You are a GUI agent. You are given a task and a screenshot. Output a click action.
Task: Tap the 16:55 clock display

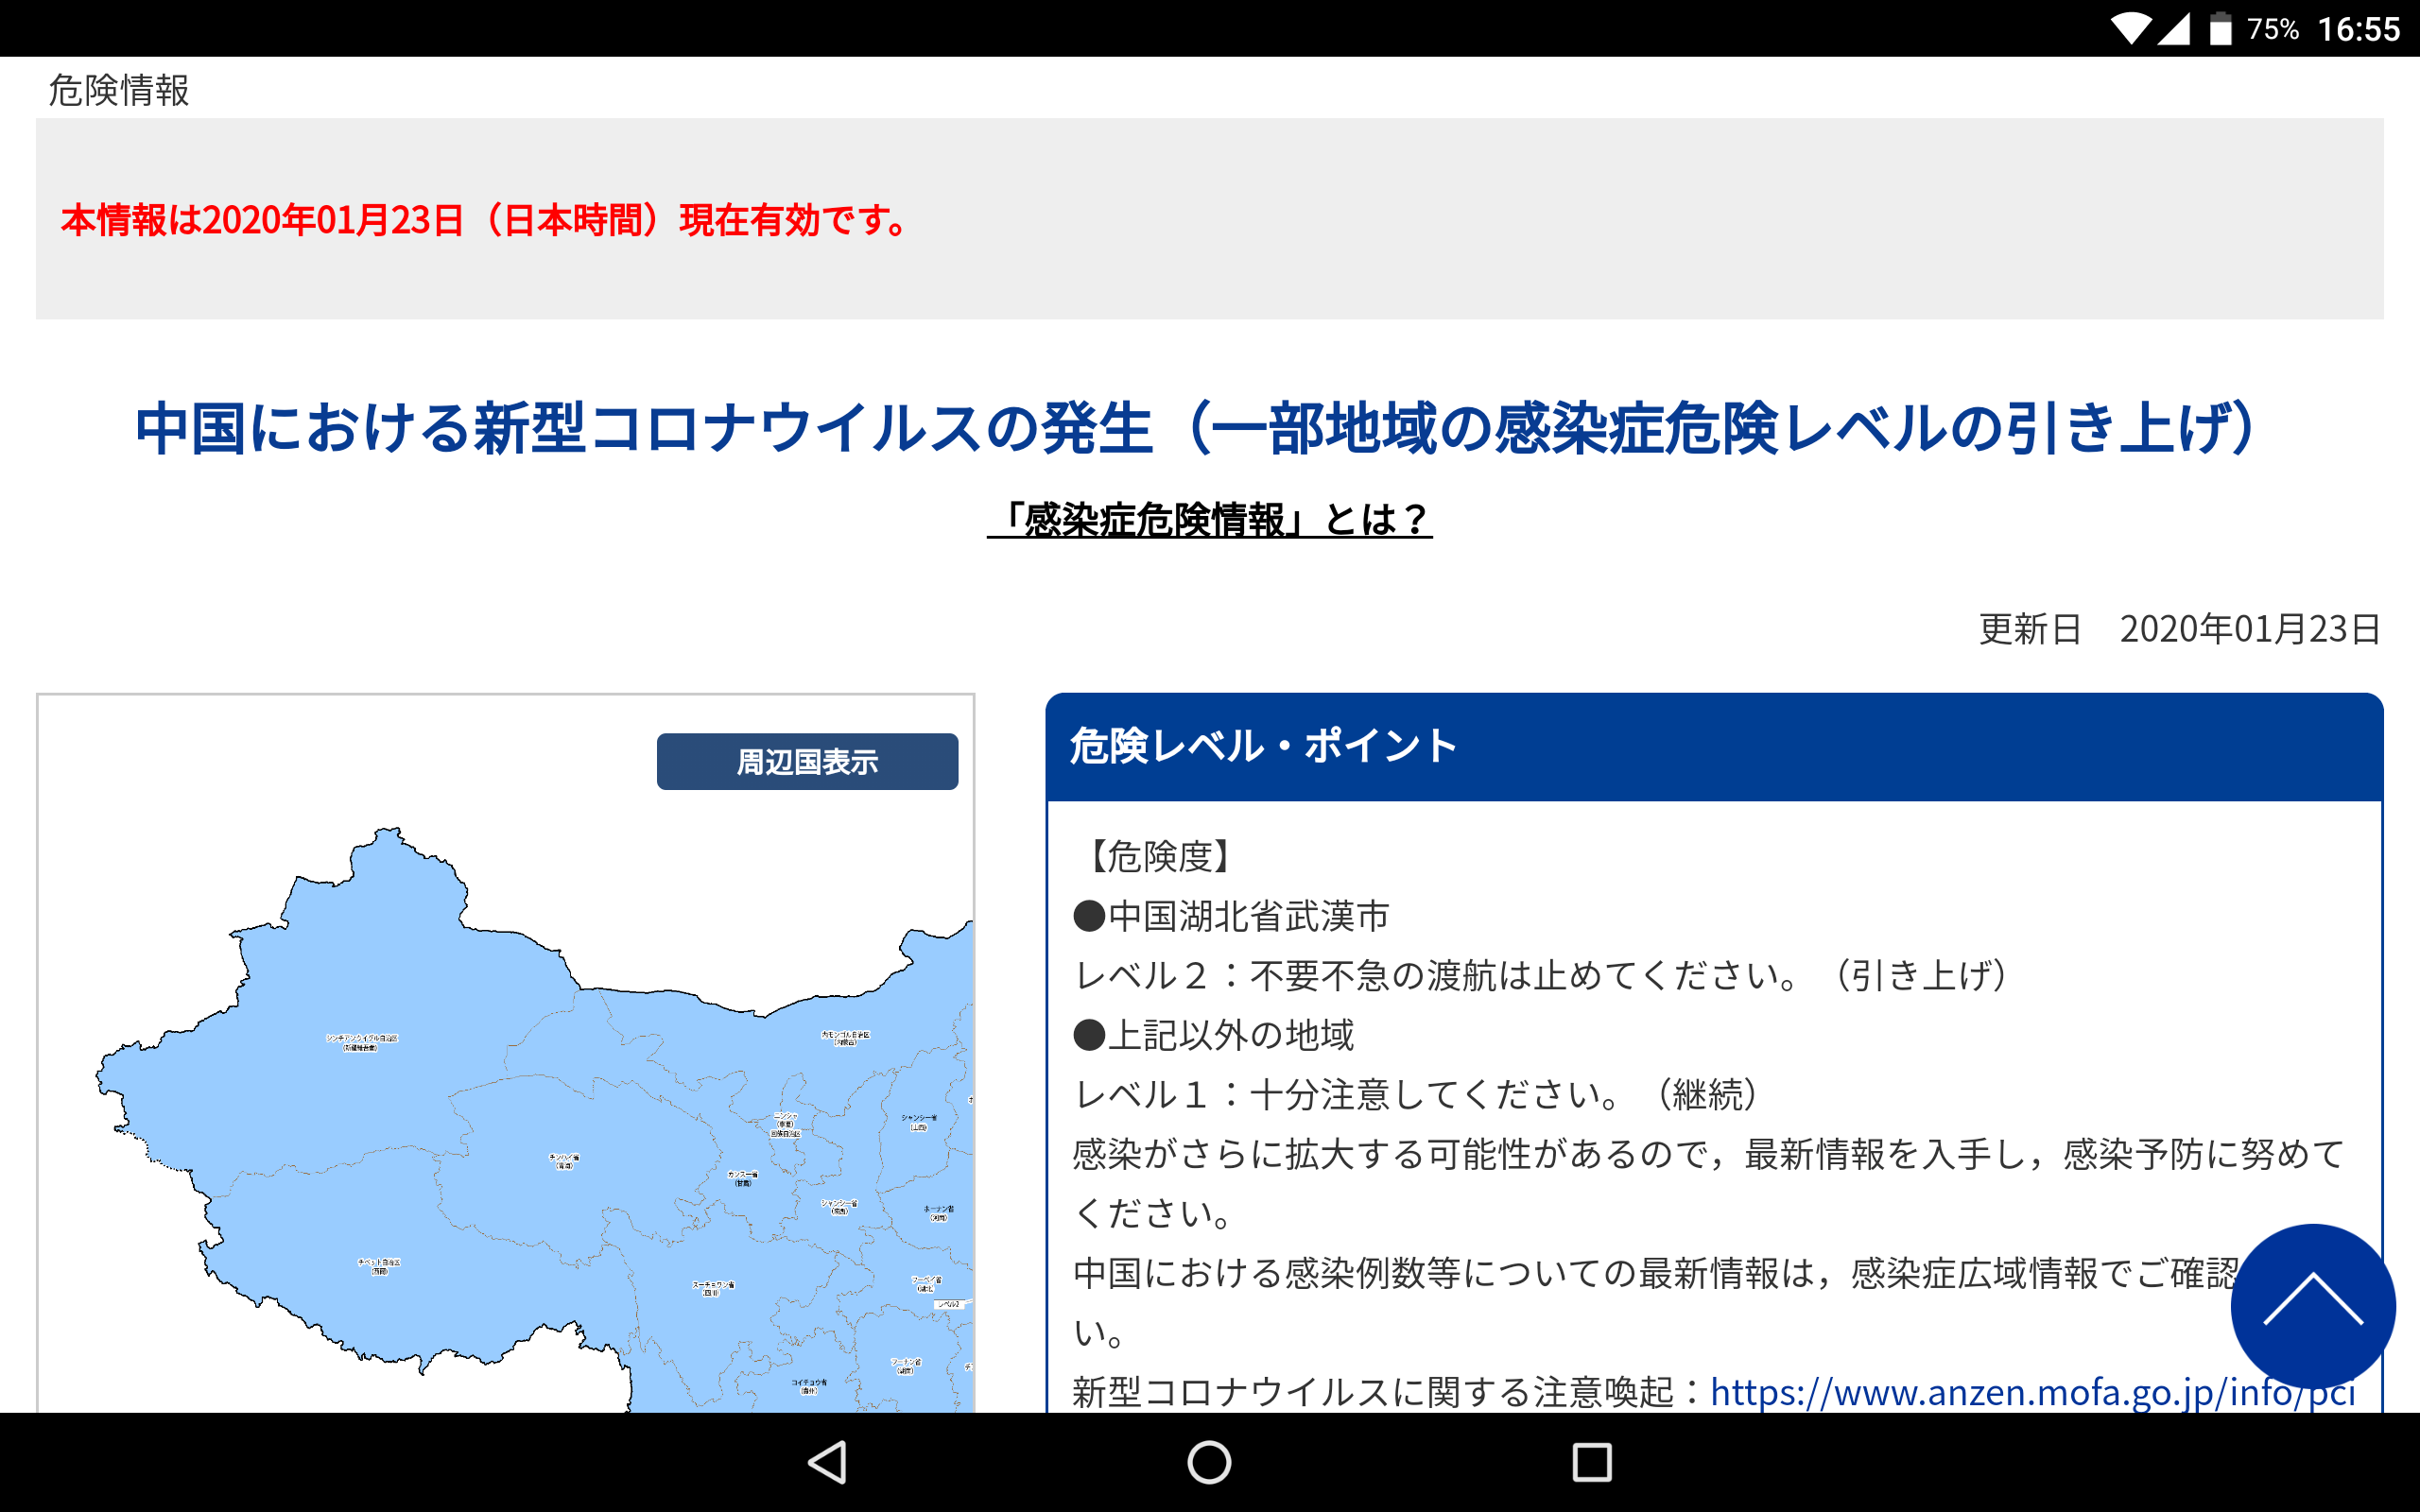(2358, 28)
